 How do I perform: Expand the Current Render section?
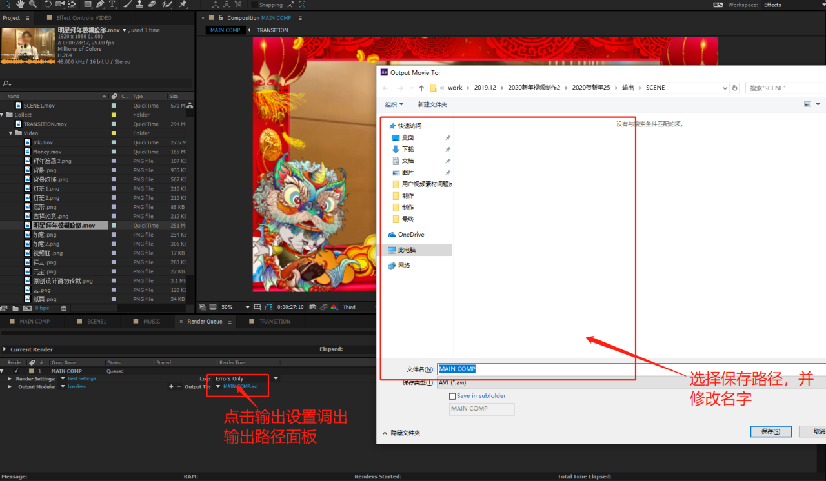point(5,349)
